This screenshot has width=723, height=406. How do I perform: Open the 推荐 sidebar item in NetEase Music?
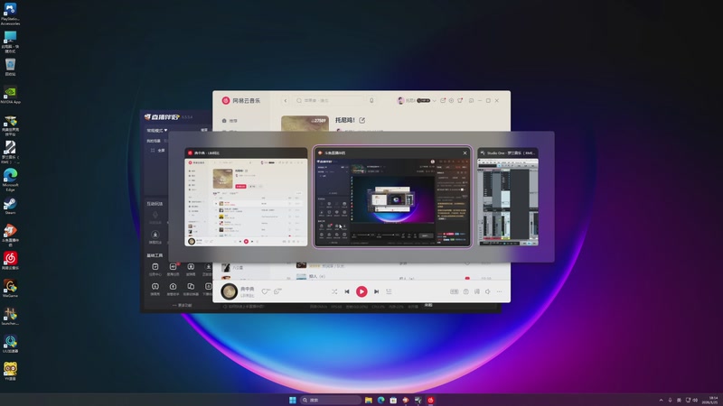pyautogui.click(x=230, y=121)
